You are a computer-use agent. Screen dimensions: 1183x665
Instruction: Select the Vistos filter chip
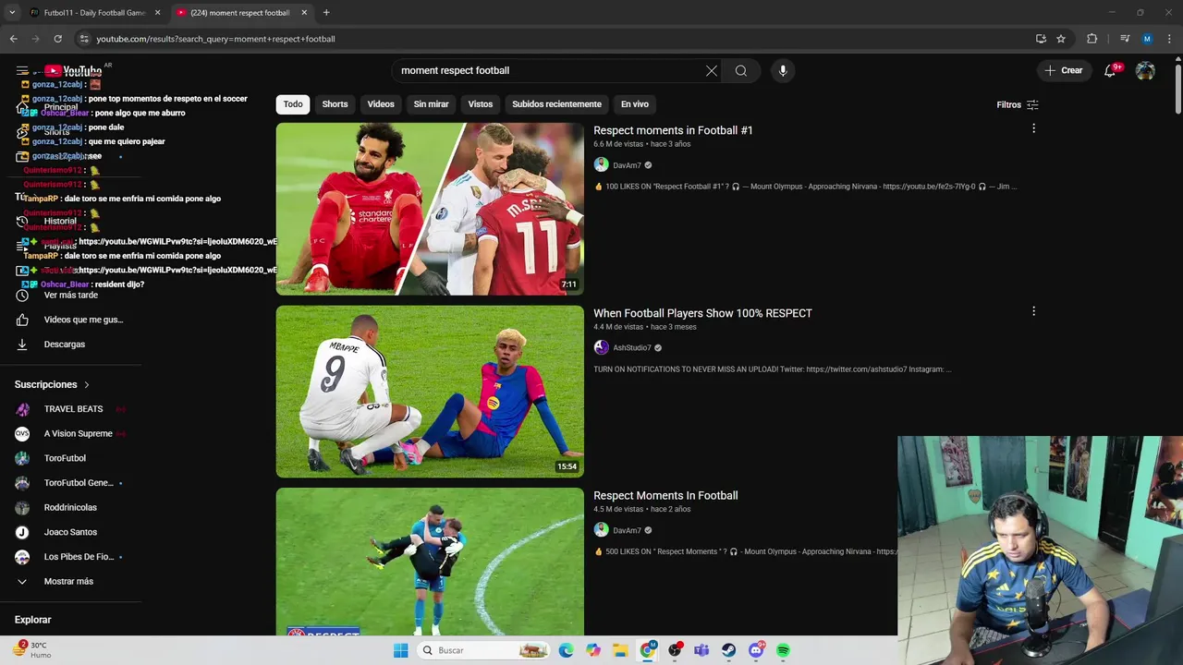[x=481, y=104]
